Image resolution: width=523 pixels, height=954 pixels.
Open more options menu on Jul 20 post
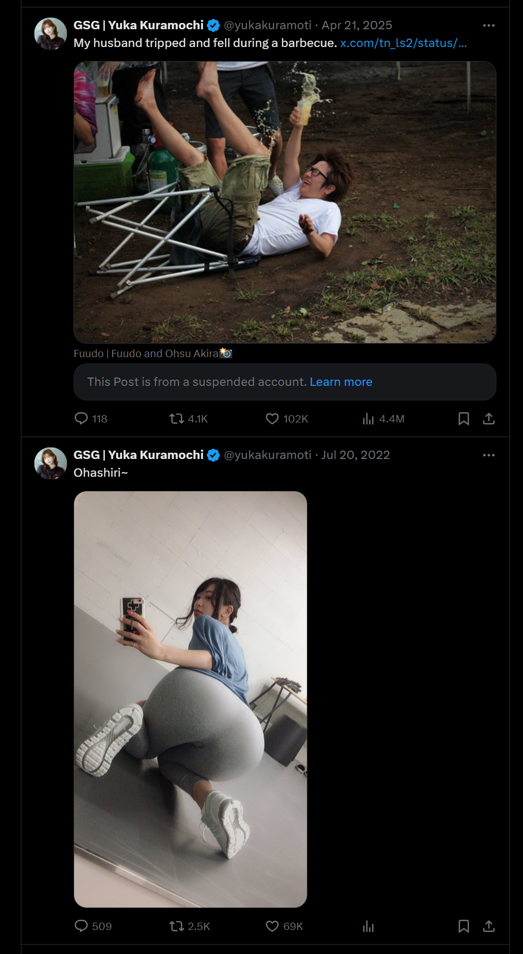click(x=489, y=455)
